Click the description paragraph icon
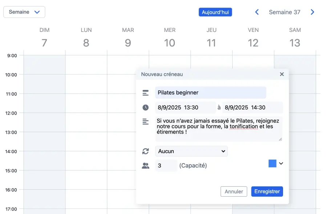The height and width of the screenshot is (214, 327). tap(146, 122)
